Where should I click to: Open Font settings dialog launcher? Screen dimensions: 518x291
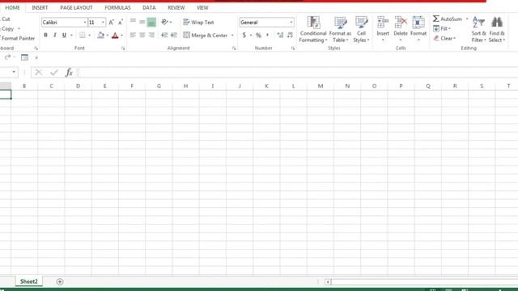[123, 48]
